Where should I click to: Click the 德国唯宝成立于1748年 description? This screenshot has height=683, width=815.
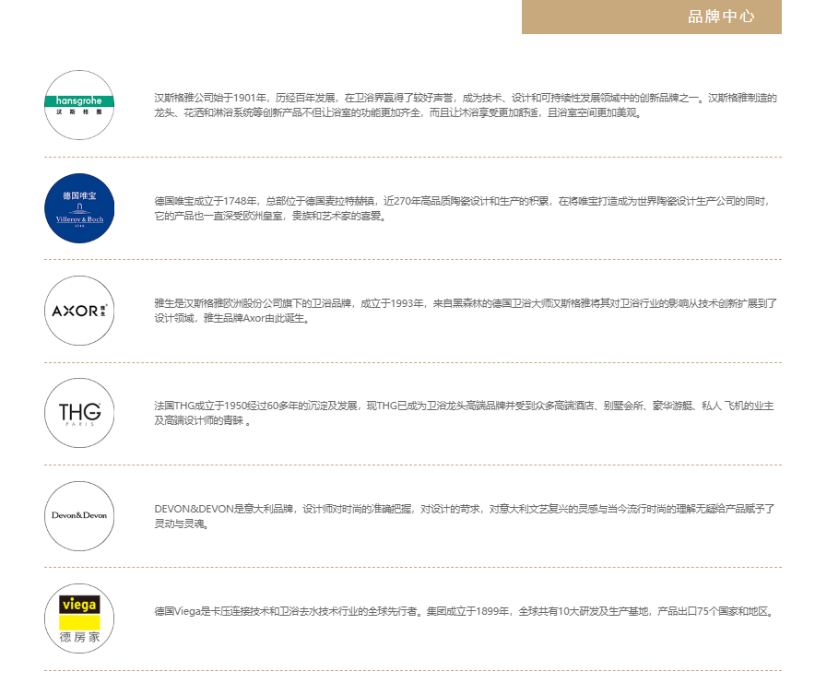[x=462, y=208]
